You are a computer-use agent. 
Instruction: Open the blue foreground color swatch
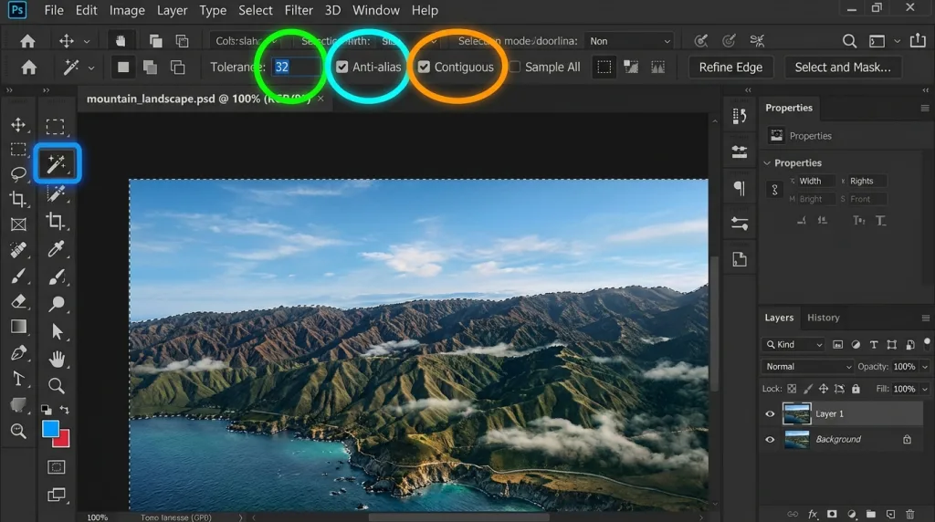pos(50,428)
